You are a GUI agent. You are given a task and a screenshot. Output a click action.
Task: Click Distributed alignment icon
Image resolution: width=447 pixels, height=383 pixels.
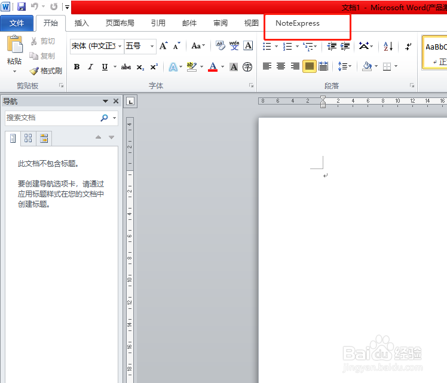[x=323, y=66]
